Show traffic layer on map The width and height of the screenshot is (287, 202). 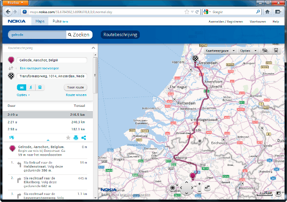point(265,50)
